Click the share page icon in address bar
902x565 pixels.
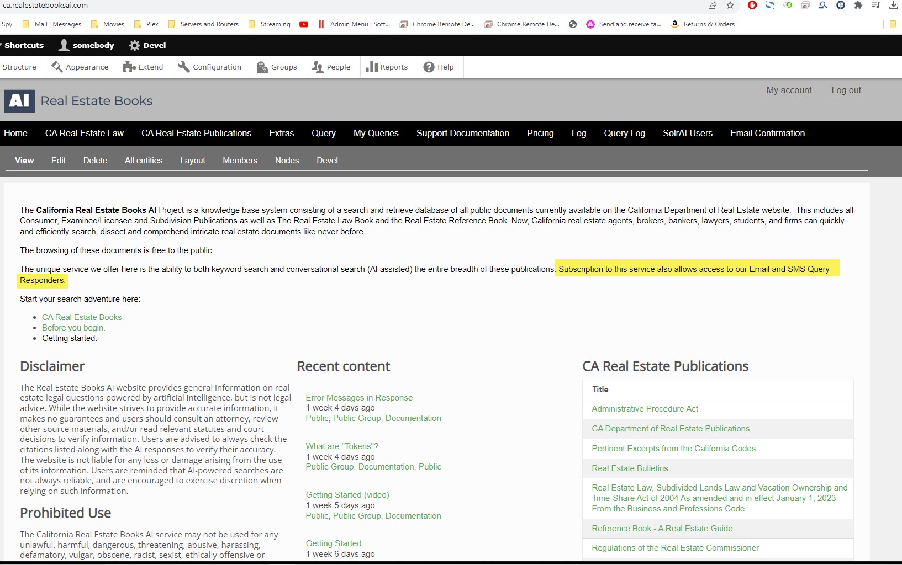[713, 5]
